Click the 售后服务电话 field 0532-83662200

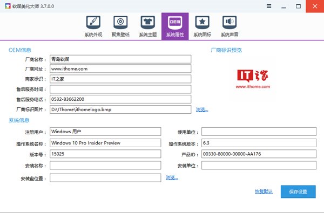pyautogui.click(x=120, y=99)
